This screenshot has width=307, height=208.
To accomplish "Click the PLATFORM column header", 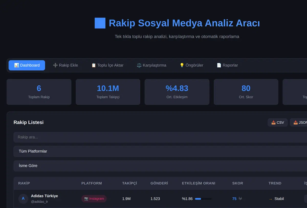I will pyautogui.click(x=92, y=183).
